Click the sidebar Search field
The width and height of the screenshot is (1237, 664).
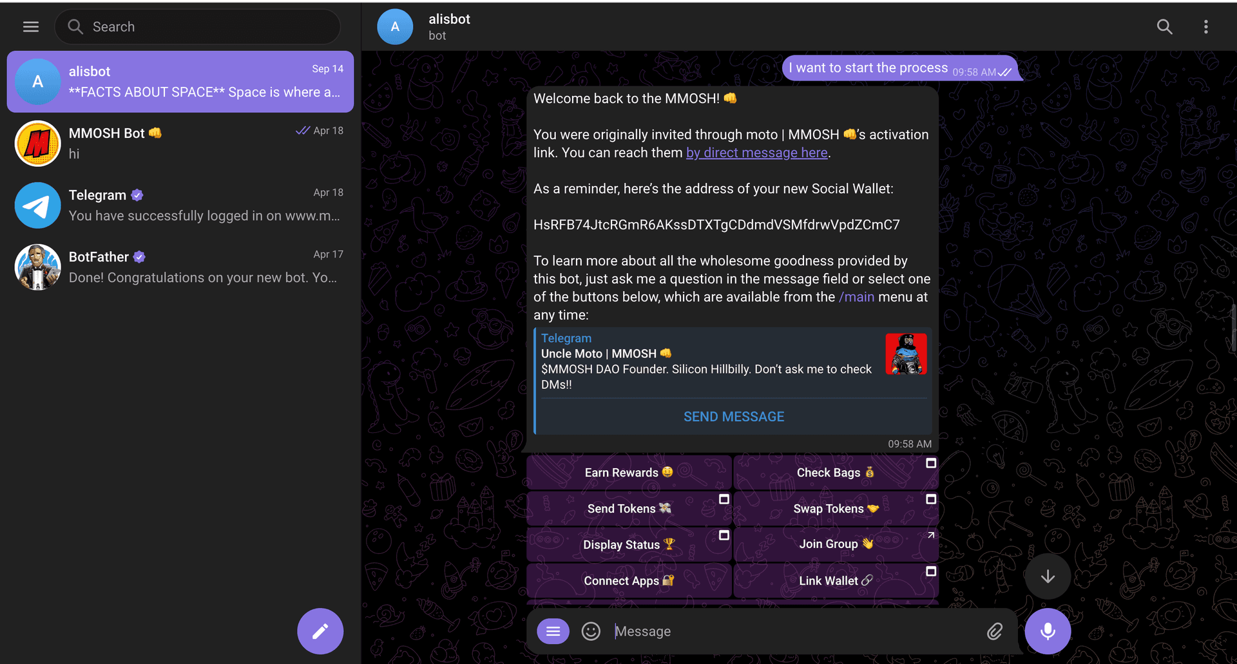pos(197,26)
